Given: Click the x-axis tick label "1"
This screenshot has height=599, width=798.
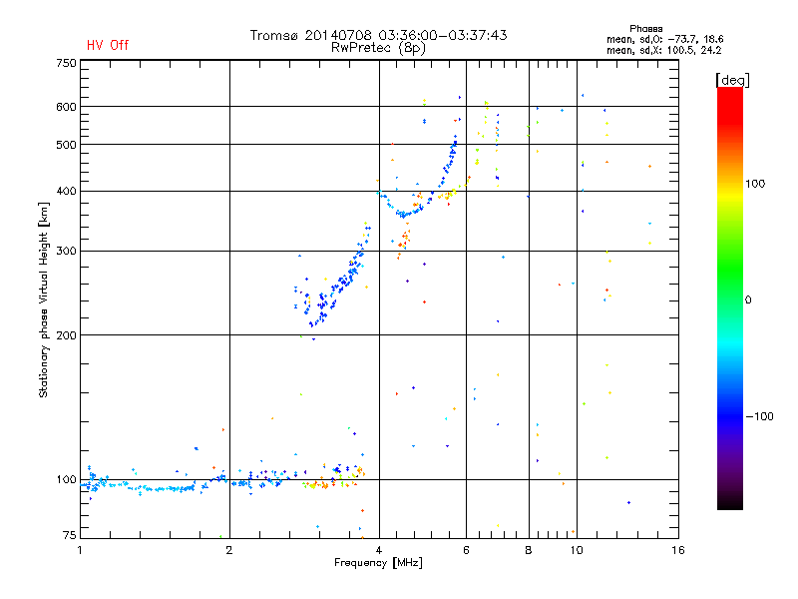Looking at the screenshot, I should point(80,550).
